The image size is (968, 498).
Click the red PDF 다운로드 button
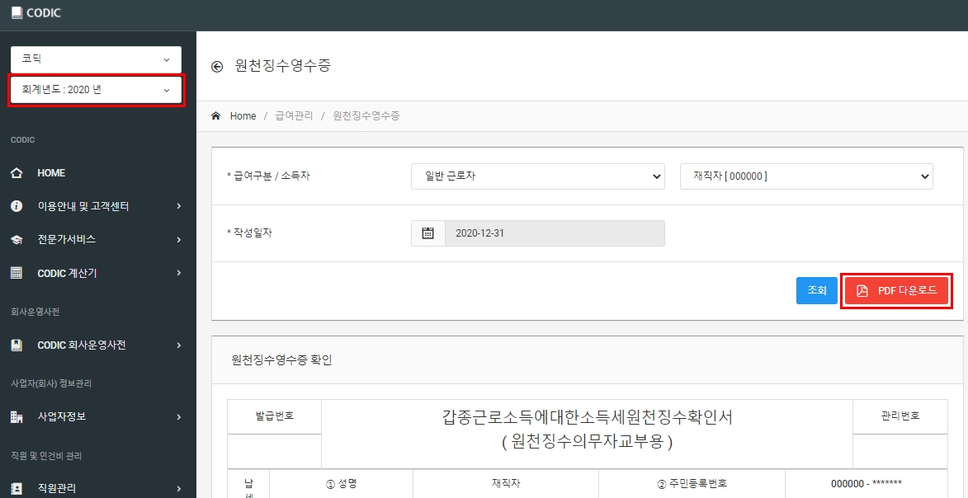pyautogui.click(x=896, y=291)
